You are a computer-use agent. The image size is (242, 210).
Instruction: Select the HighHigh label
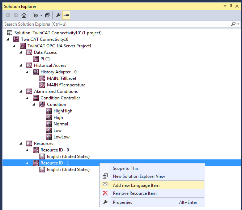coord(63,111)
